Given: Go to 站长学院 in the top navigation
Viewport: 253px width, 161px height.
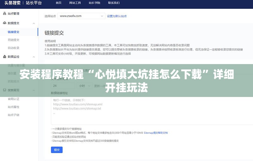Looking at the screenshot, I should (x=95, y=3).
